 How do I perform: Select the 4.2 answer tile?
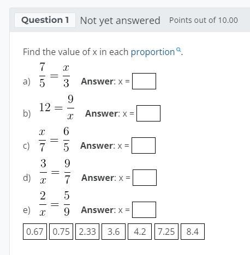pos(140,232)
